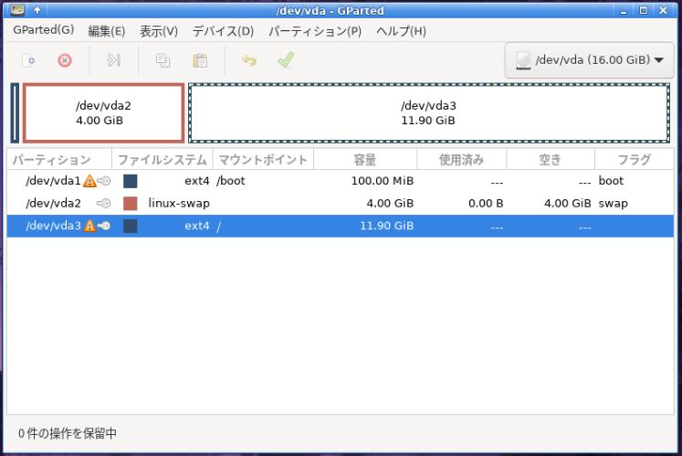Click the /boot mount point cell

click(230, 181)
